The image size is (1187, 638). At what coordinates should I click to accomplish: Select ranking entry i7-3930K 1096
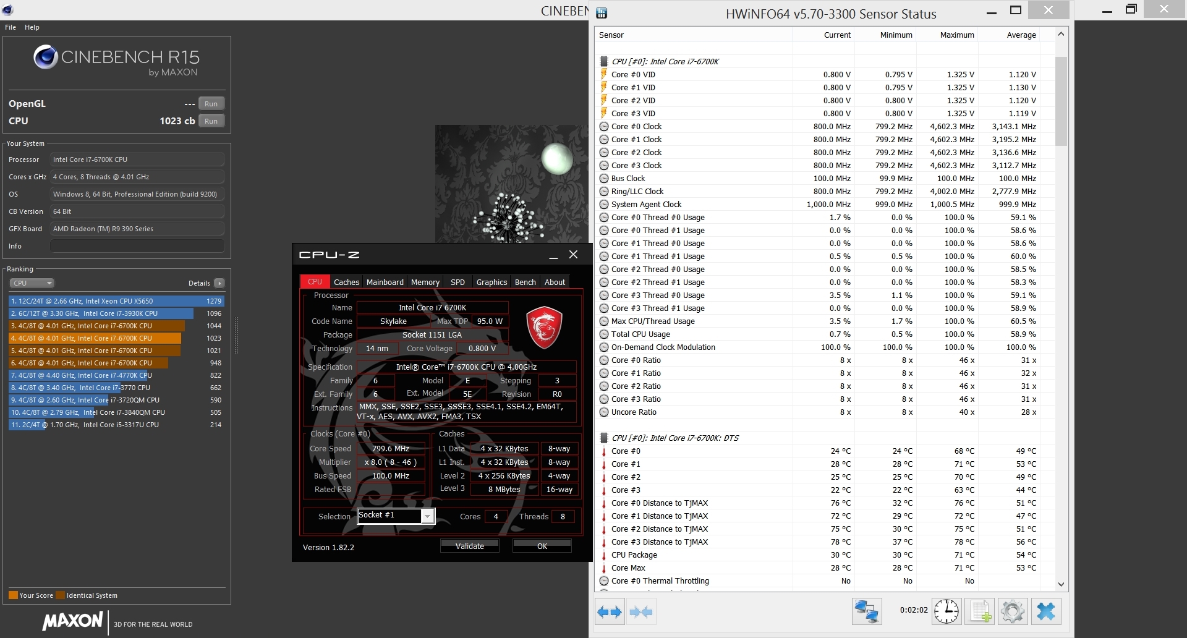(116, 313)
